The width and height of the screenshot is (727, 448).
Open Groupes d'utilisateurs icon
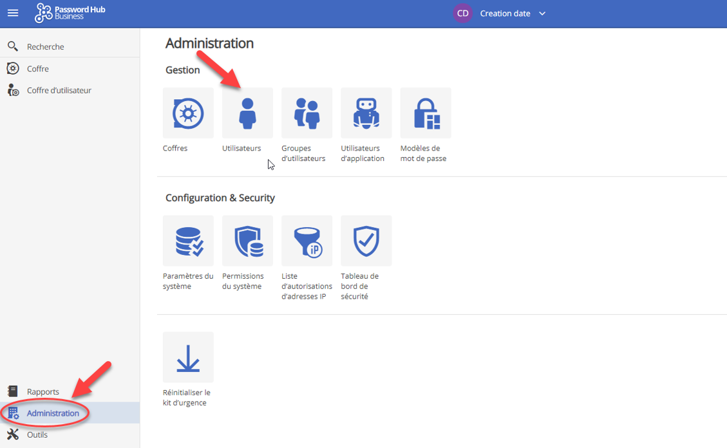click(x=307, y=113)
